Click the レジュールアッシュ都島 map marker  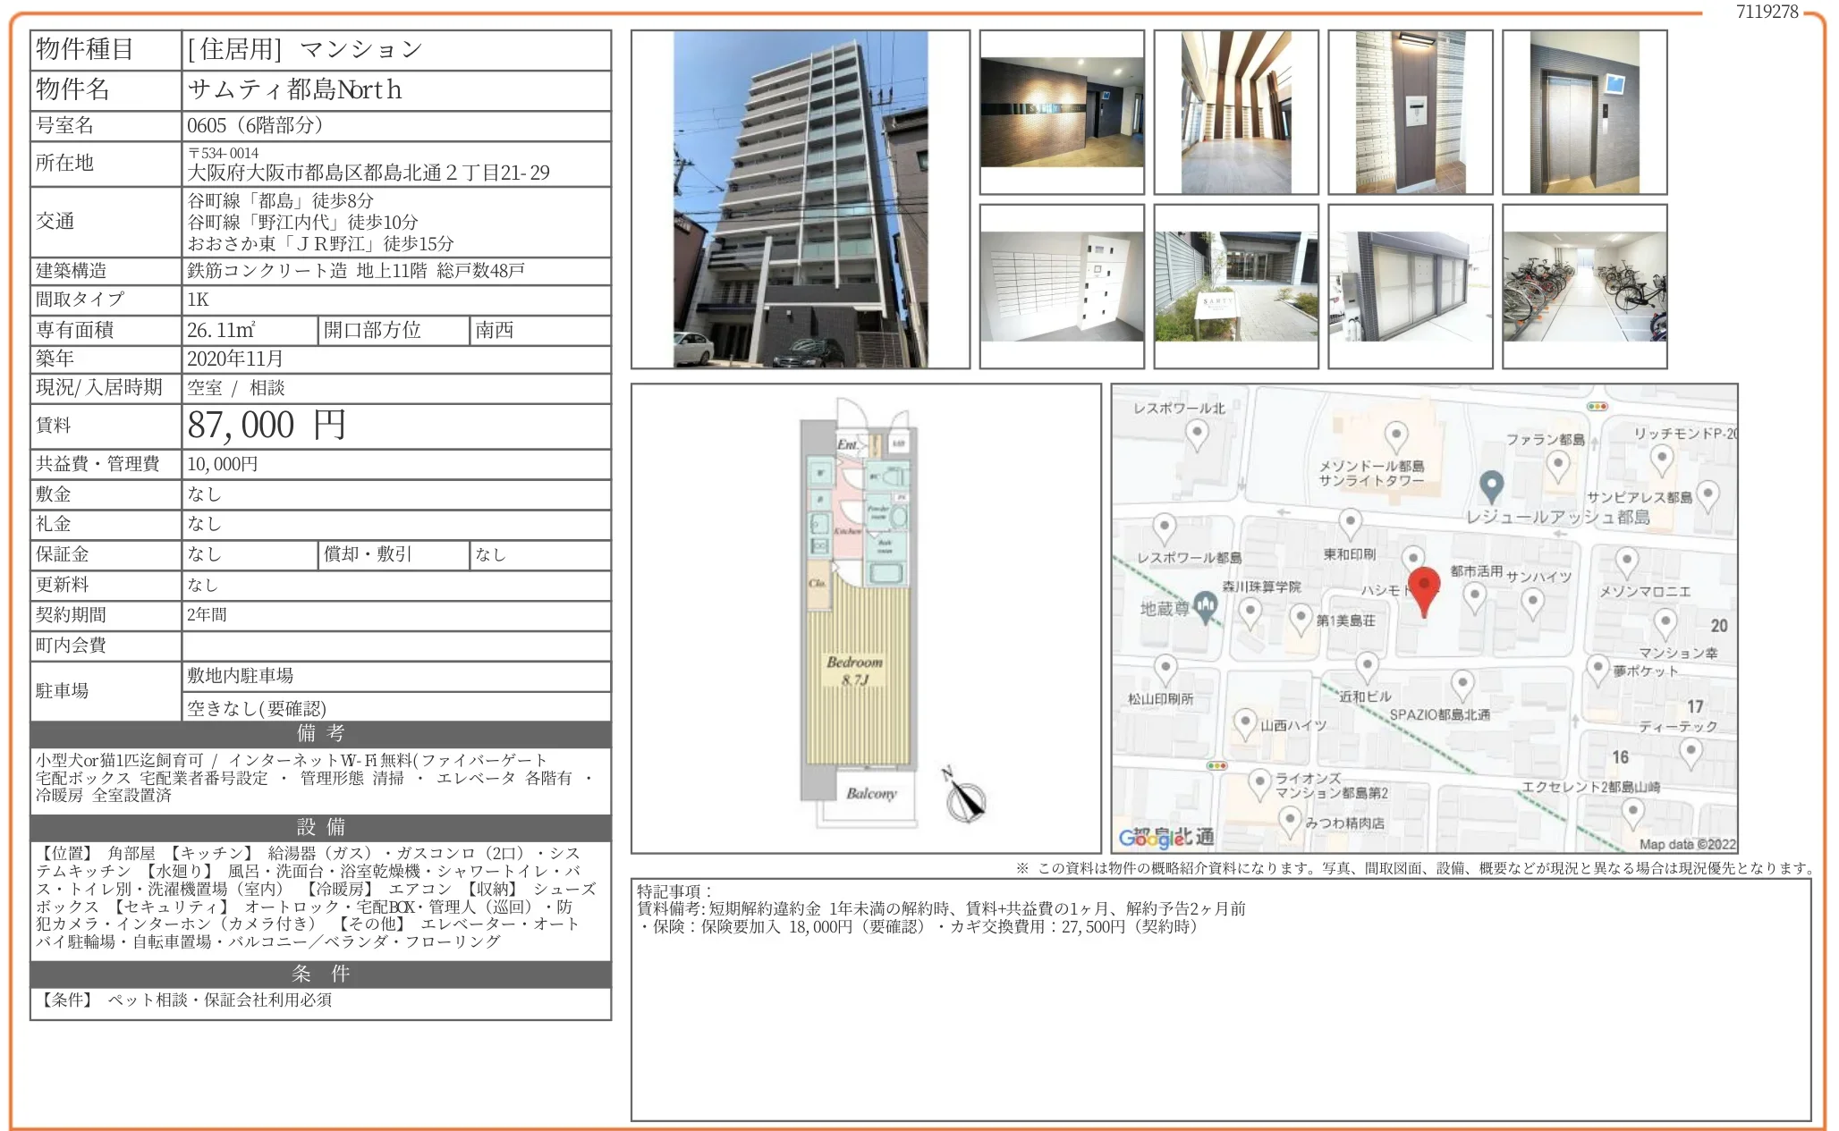tap(1490, 485)
